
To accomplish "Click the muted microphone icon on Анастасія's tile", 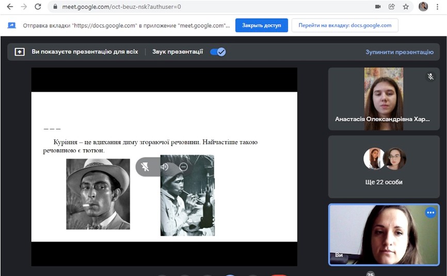I will coord(430,77).
